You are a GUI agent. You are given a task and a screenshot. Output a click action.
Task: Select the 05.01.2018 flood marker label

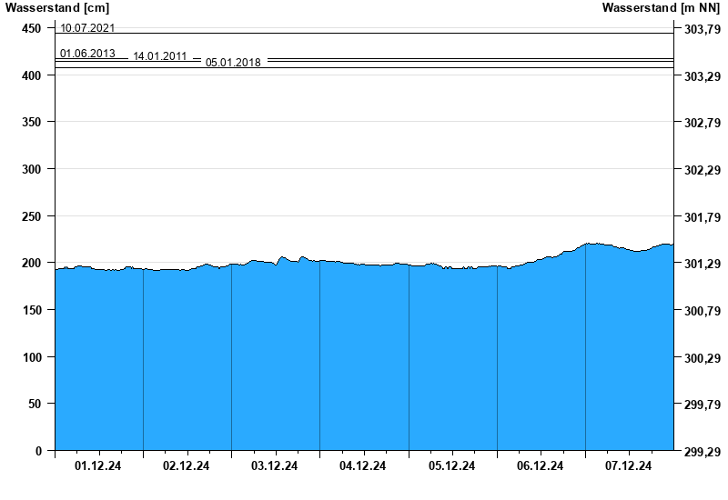[233, 63]
